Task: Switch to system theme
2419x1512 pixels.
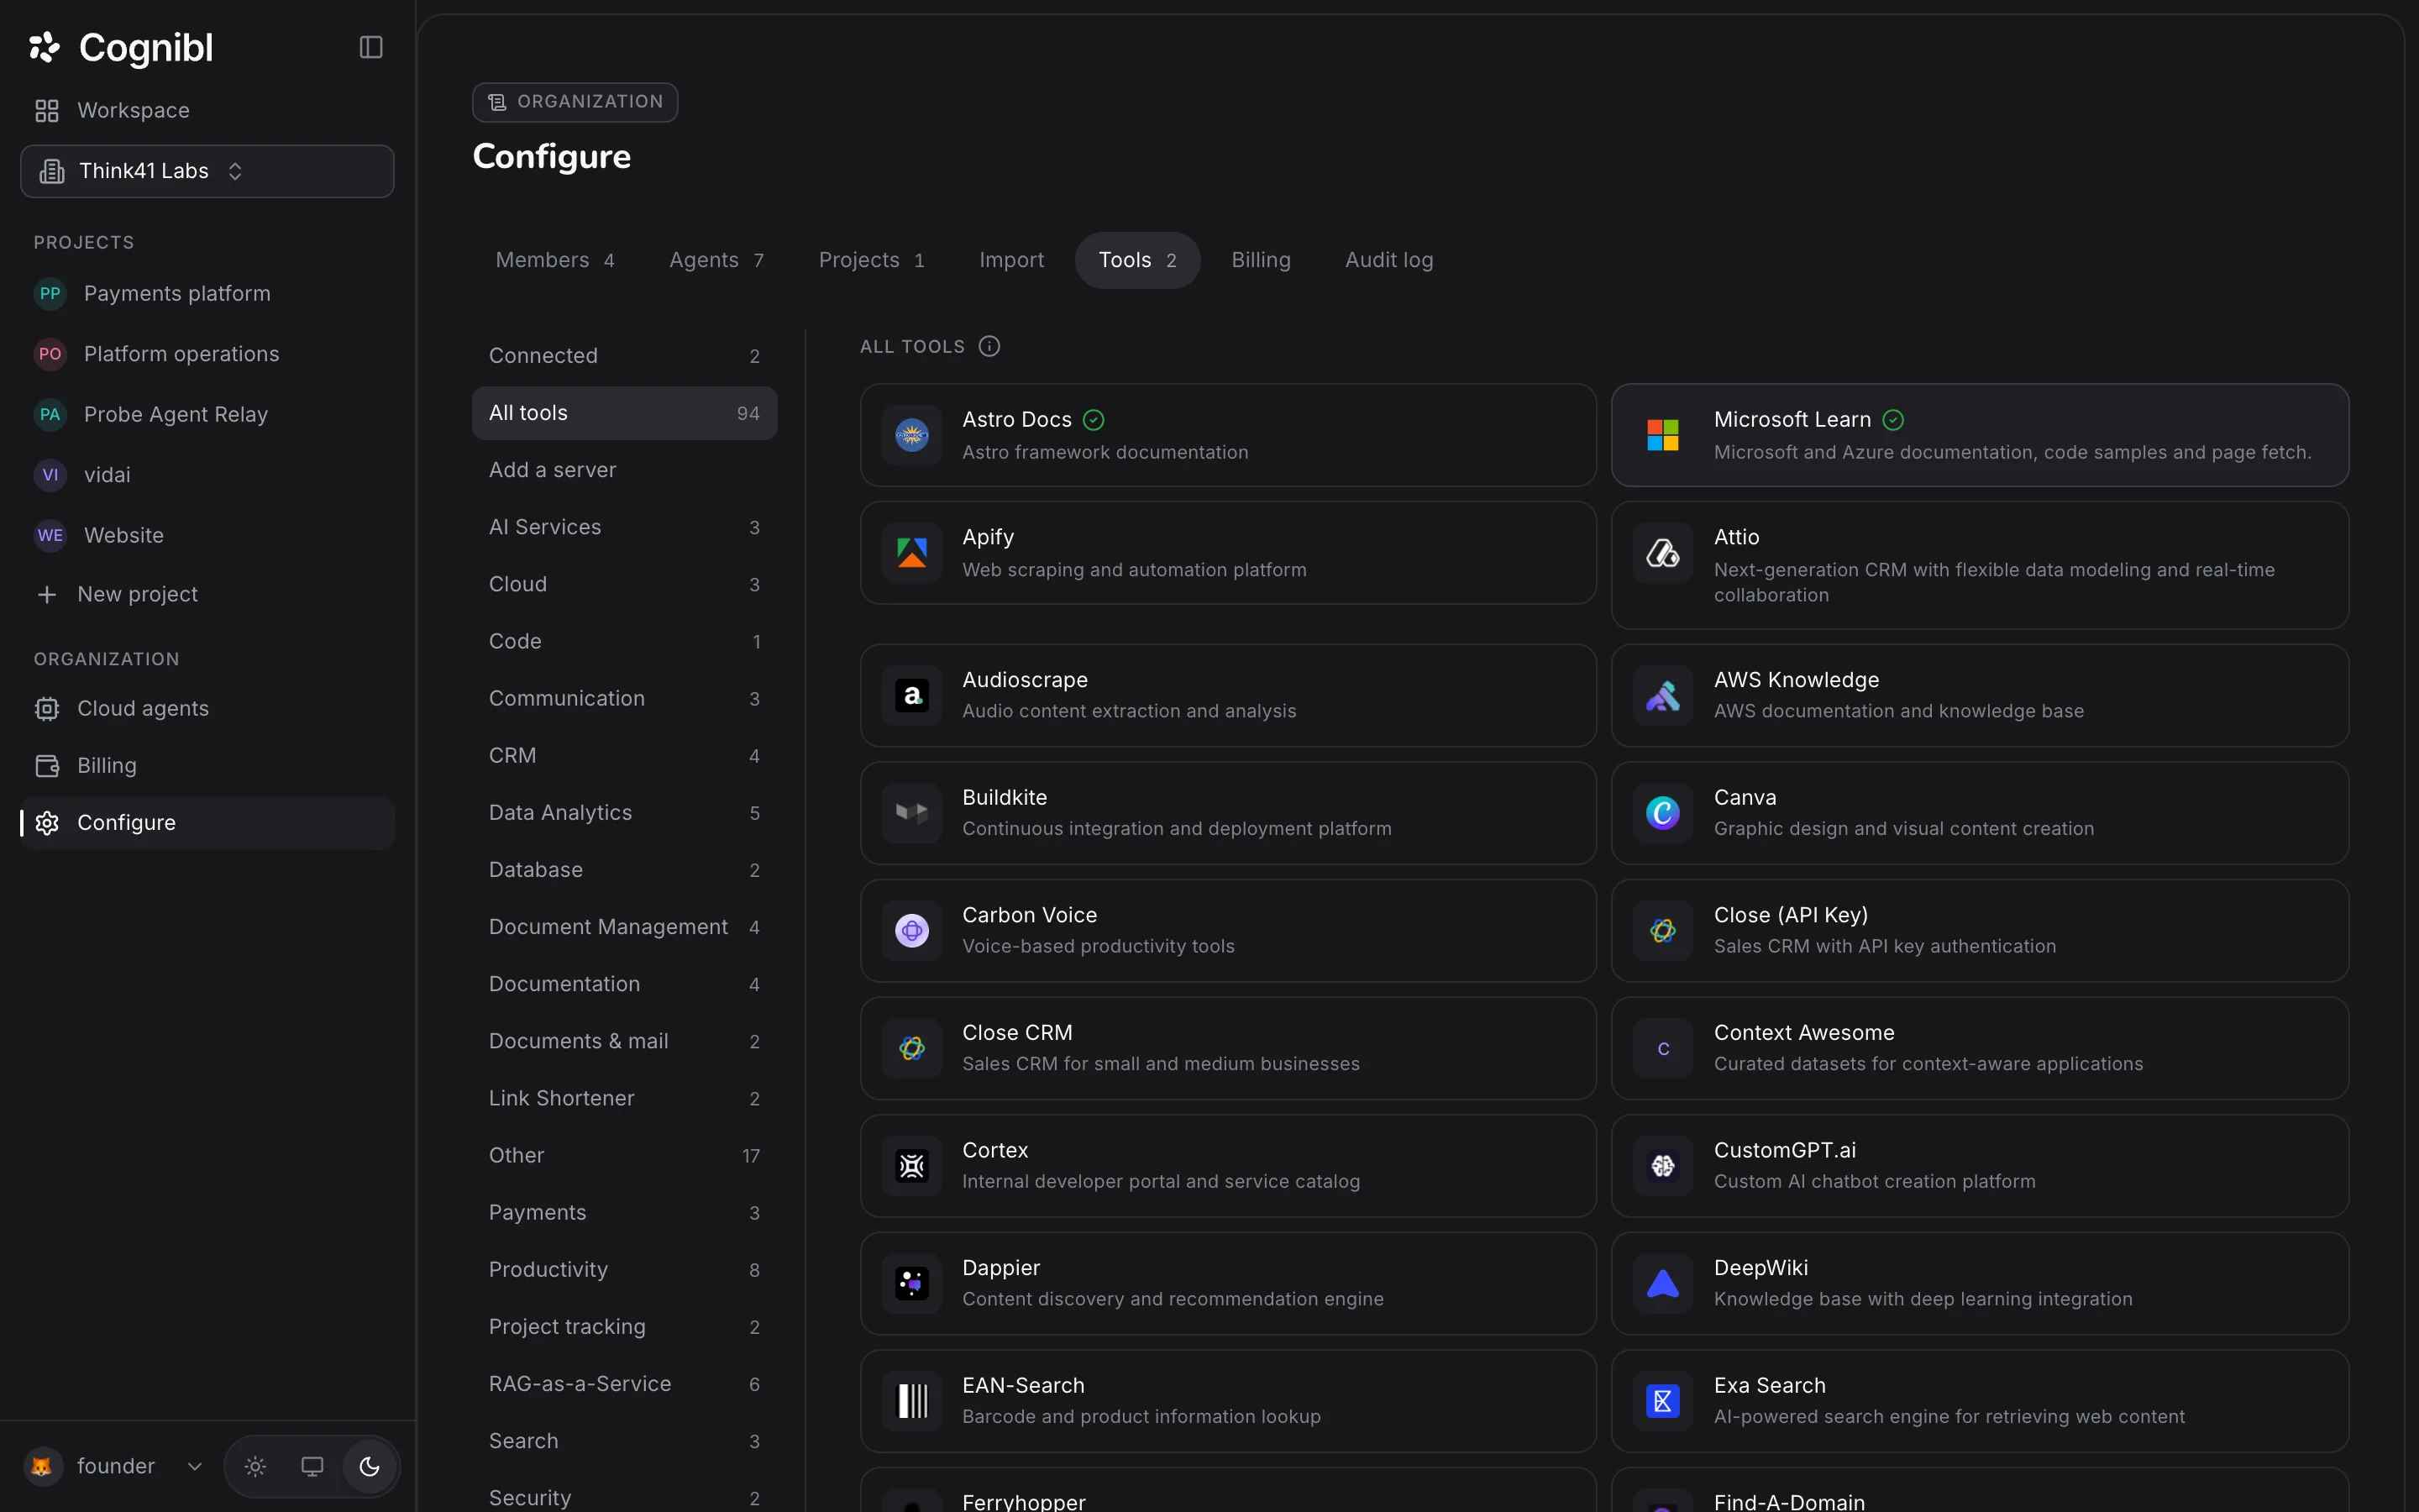Action: (x=312, y=1466)
